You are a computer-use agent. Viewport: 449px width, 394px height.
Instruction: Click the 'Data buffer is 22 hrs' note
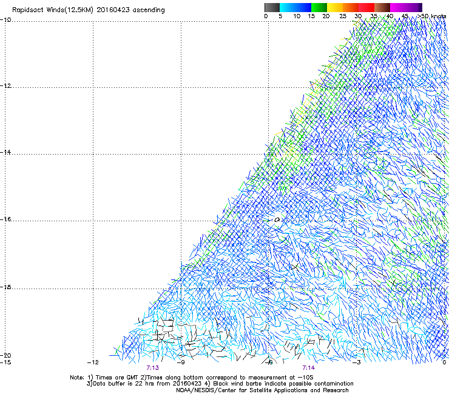click(220, 384)
